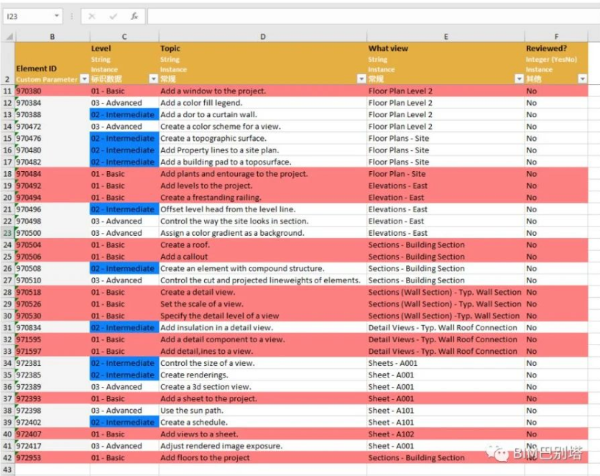Click the select-all corner triangle
Viewport: 600px width, 476px height.
click(x=9, y=37)
